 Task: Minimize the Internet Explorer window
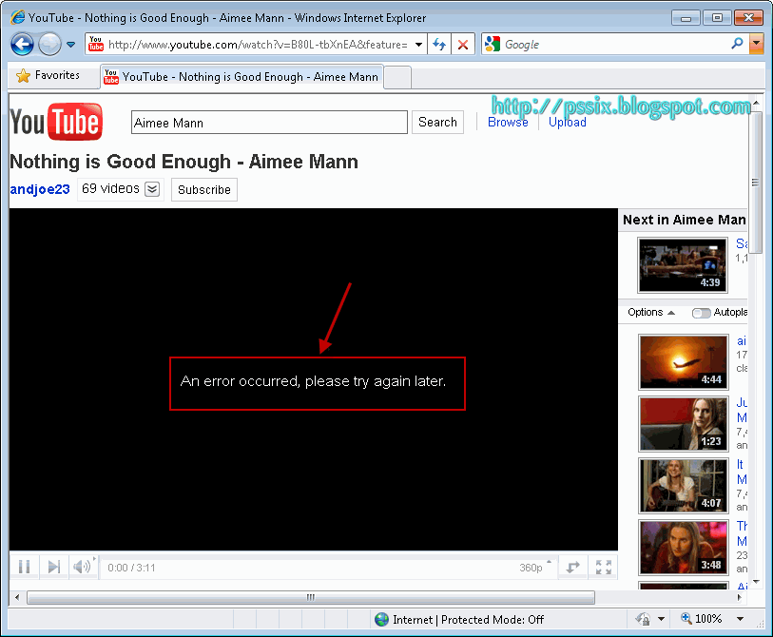point(686,18)
